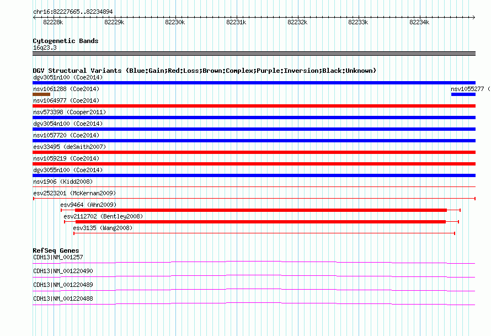The image size is (491, 336).
Task: Open variant dgv3055n100 (Coe2014) label
Action: [x=68, y=170]
